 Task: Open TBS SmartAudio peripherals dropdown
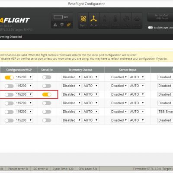(165, 112)
